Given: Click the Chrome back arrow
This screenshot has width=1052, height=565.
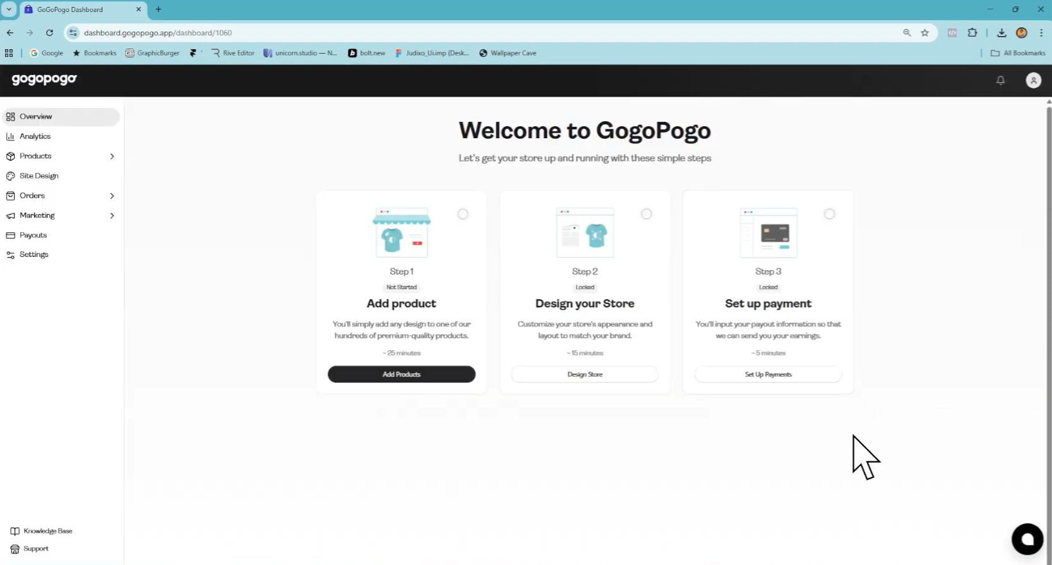Looking at the screenshot, I should click(x=10, y=33).
